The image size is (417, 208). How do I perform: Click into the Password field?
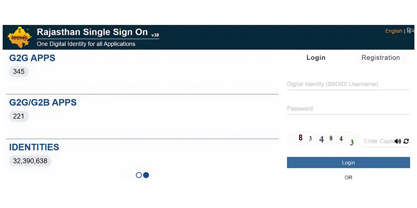coord(348,108)
